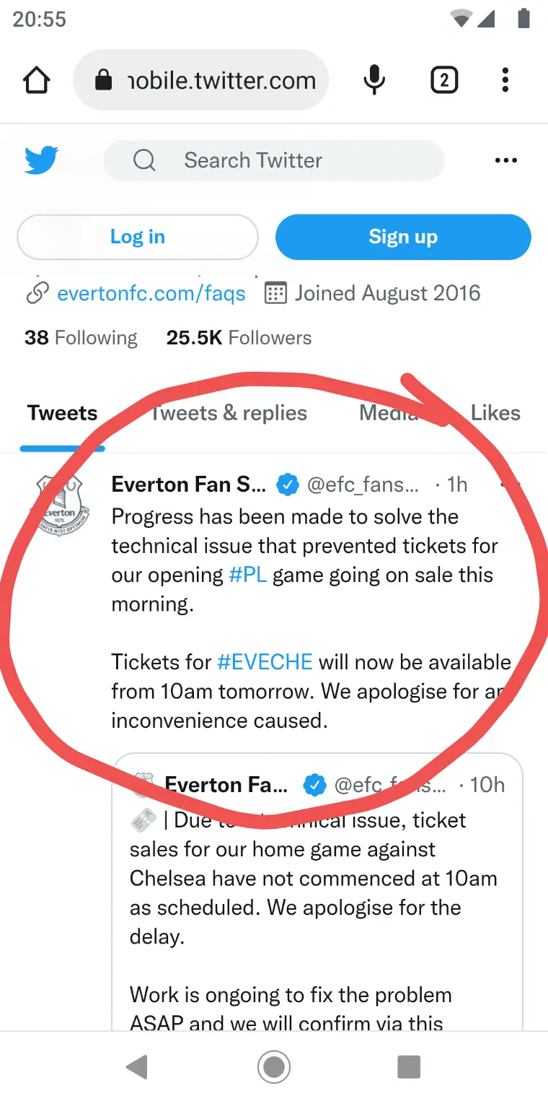The image size is (548, 1104).
Task: Open the #PL hashtag link
Action: pos(247,575)
